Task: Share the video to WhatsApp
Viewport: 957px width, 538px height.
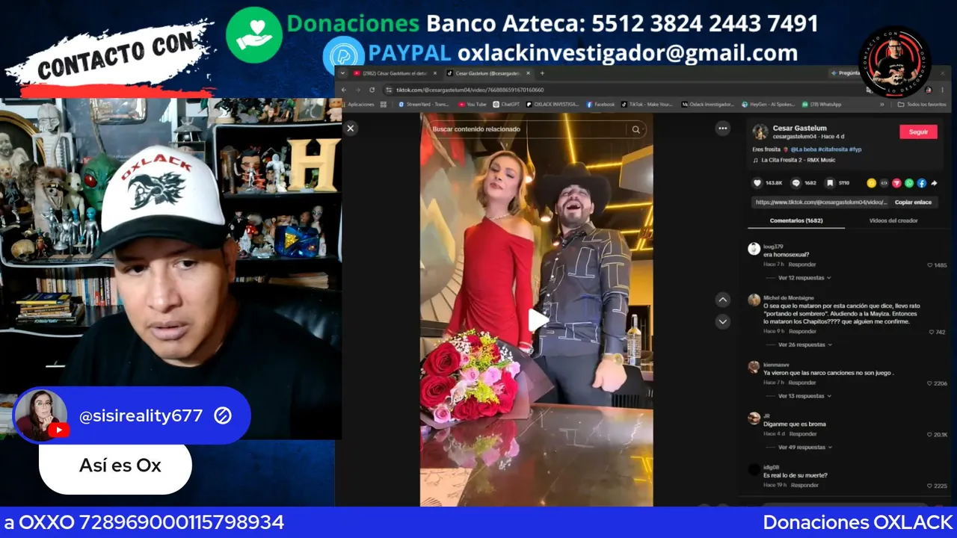Action: click(909, 183)
